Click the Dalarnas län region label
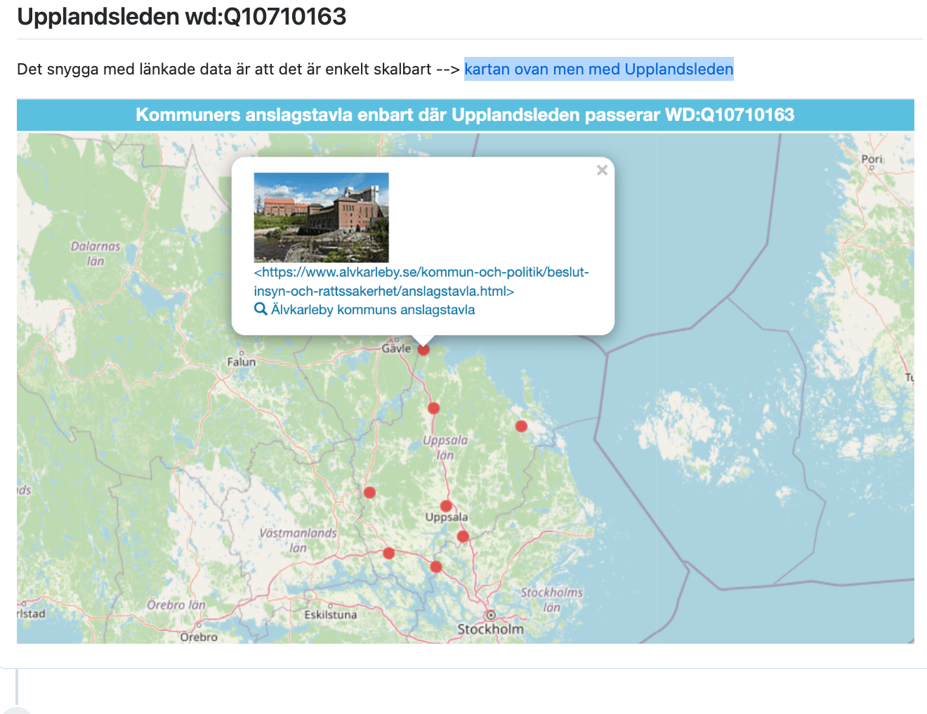The height and width of the screenshot is (714, 927). point(96,254)
